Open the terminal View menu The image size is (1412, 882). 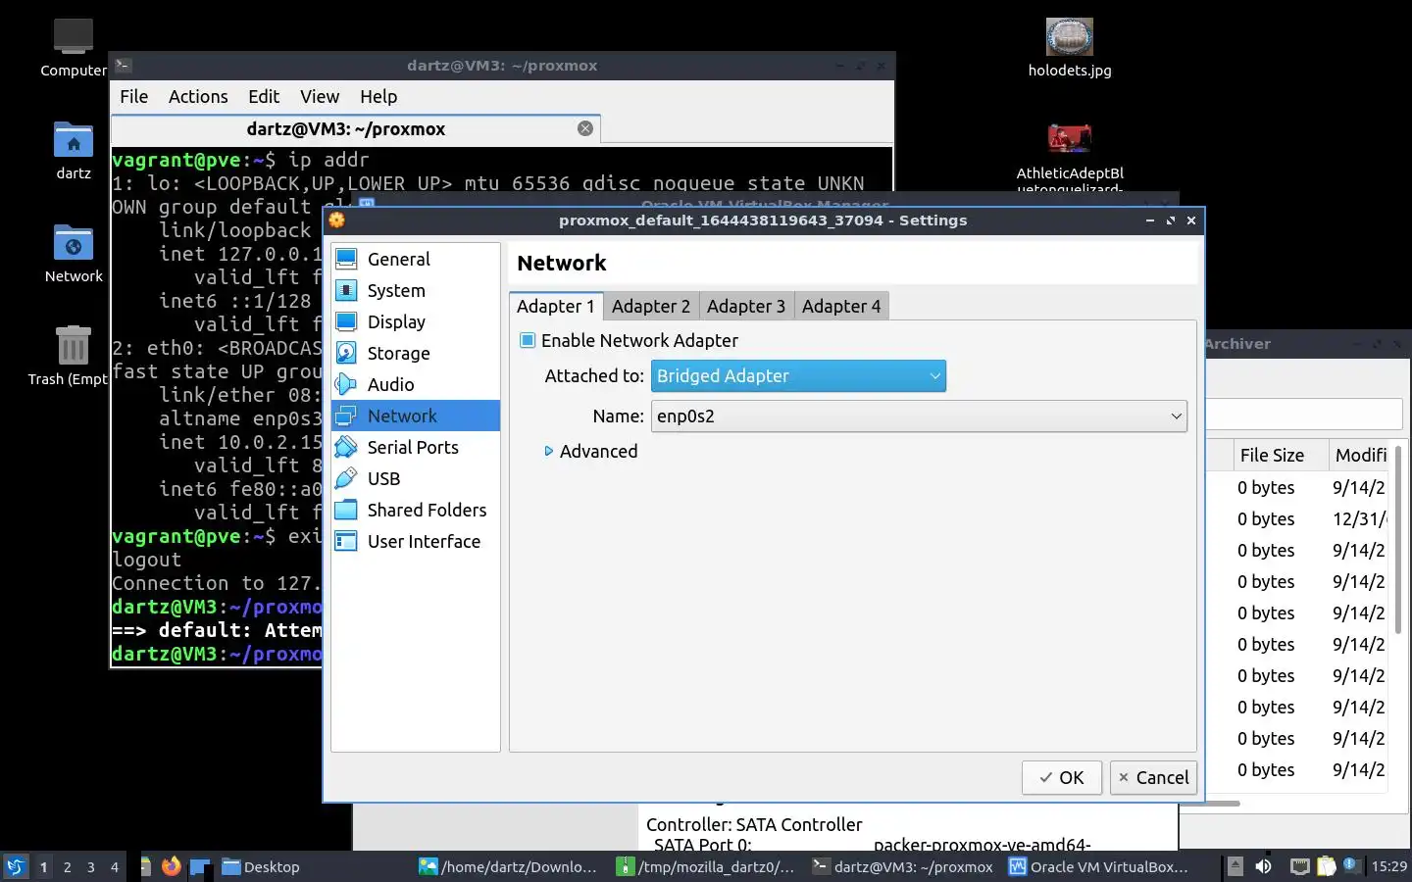click(320, 96)
